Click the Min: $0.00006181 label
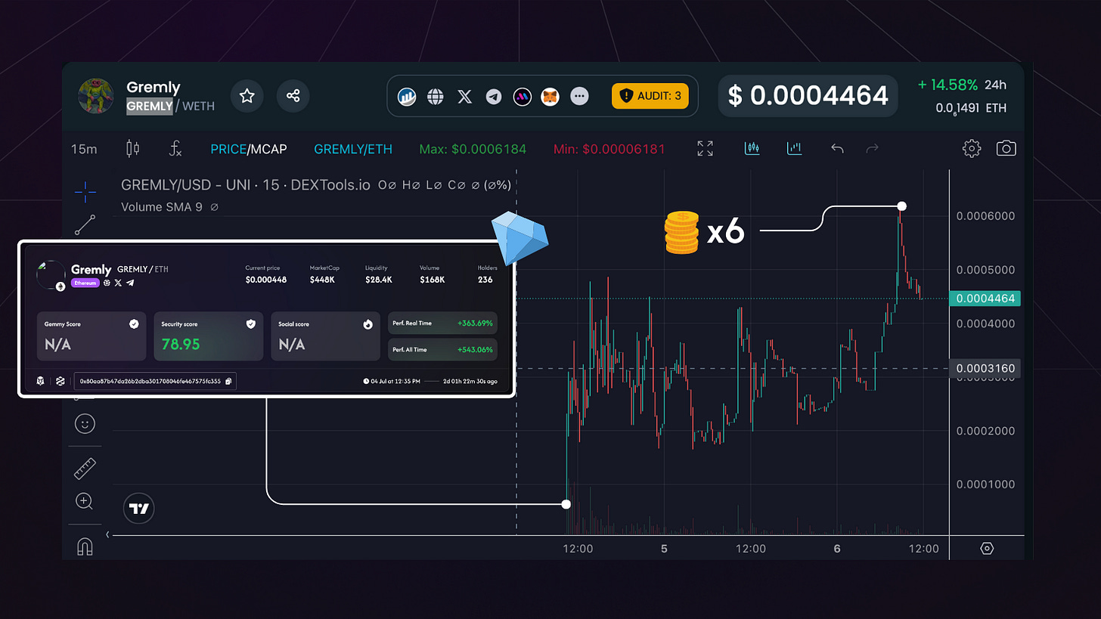The width and height of the screenshot is (1101, 619). click(x=611, y=149)
